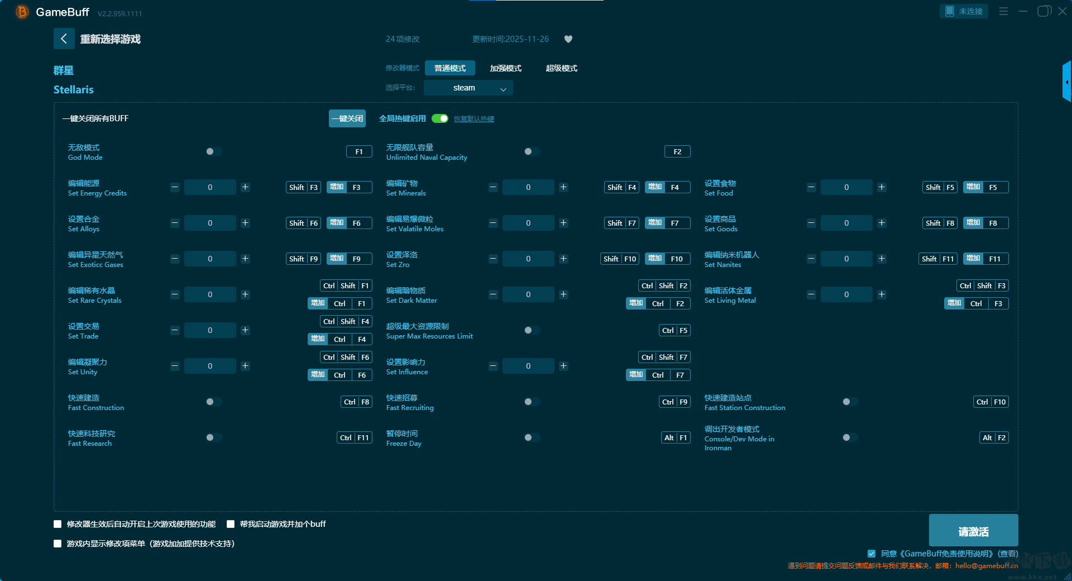This screenshot has height=581, width=1072.
Task: Click the 请激活 activate button
Action: coord(974,531)
